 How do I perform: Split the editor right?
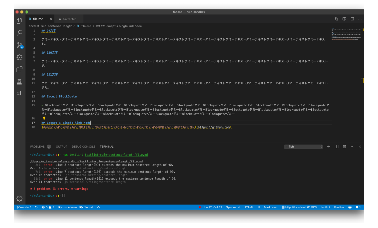352,19
